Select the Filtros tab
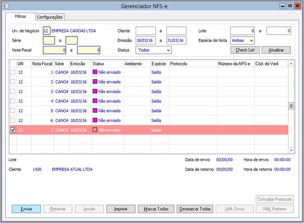The image size is (304, 223). [x=21, y=16]
